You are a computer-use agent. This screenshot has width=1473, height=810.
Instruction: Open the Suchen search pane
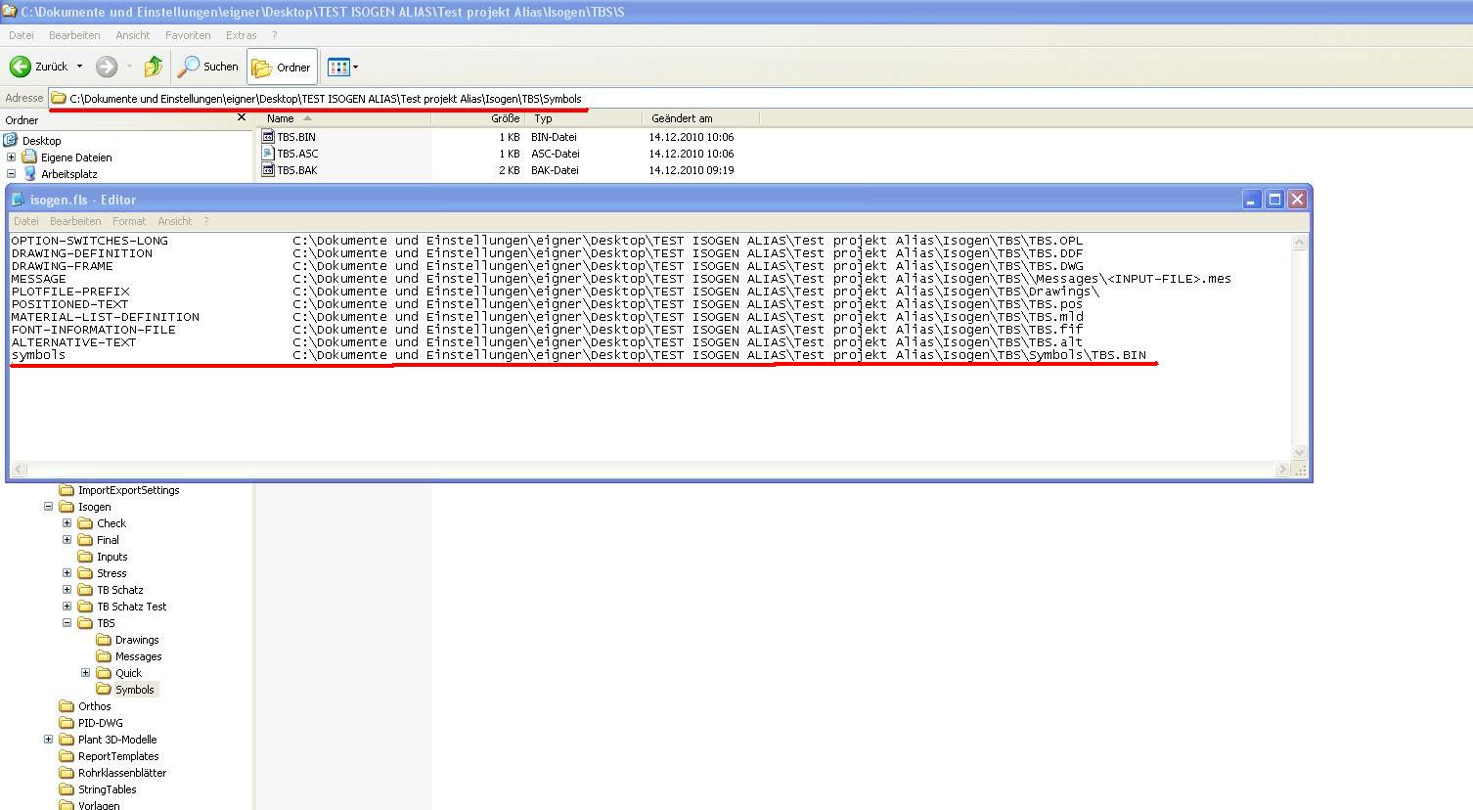pos(207,67)
